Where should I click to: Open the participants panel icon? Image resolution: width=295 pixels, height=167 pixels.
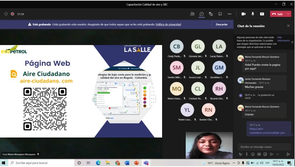pyautogui.click(x=192, y=14)
